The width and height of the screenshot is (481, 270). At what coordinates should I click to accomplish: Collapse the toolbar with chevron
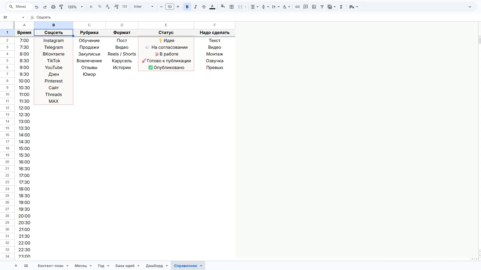(470, 7)
